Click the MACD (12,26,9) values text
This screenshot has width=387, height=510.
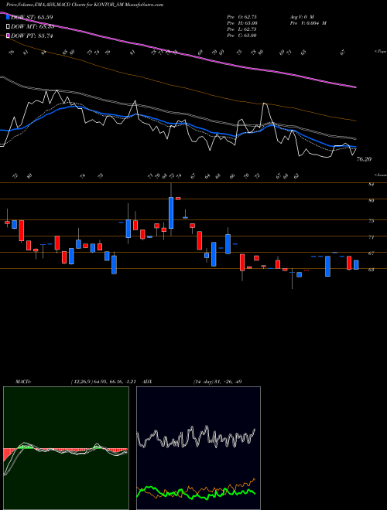103,382
